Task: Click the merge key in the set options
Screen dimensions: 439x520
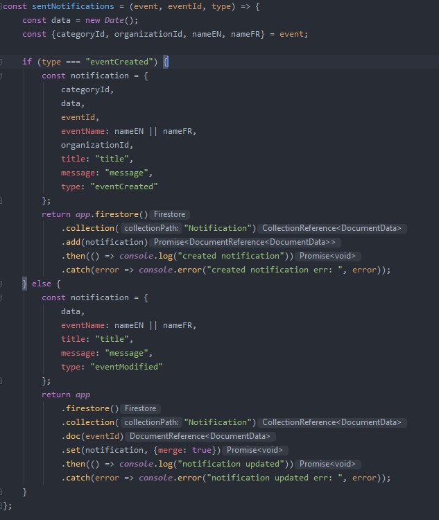Action: [170, 450]
